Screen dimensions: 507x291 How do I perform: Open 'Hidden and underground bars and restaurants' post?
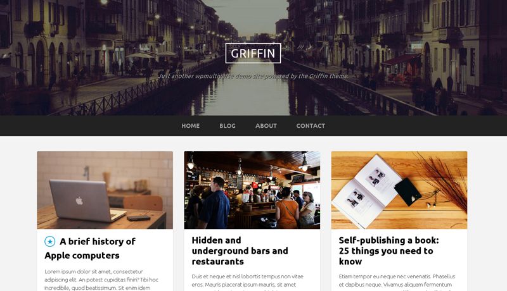pos(240,251)
